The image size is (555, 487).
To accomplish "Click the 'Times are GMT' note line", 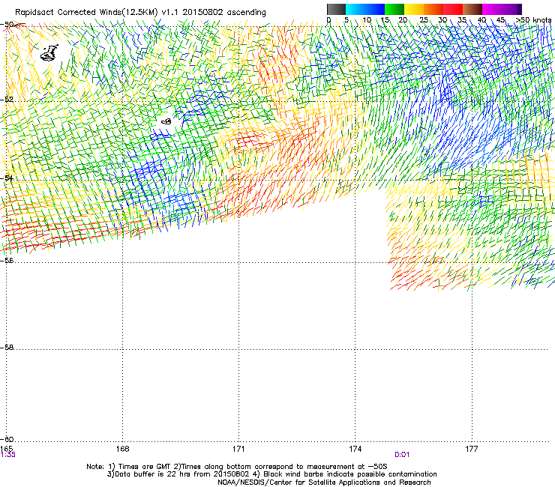I will point(237,467).
